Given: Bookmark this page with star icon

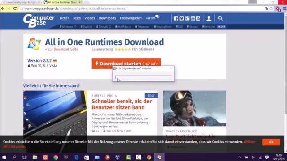Looking at the screenshot, I should (271, 8).
